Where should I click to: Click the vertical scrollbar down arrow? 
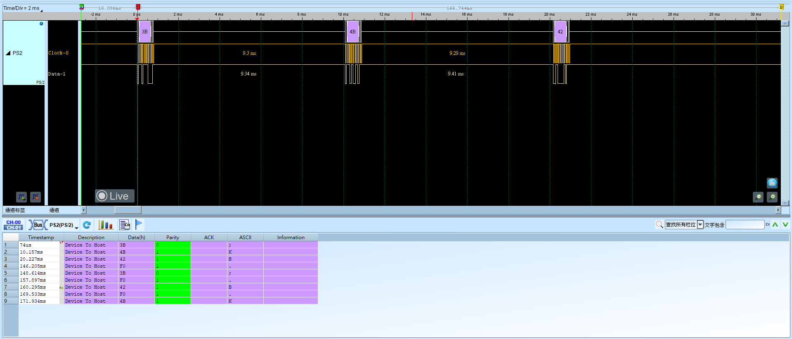785,203
